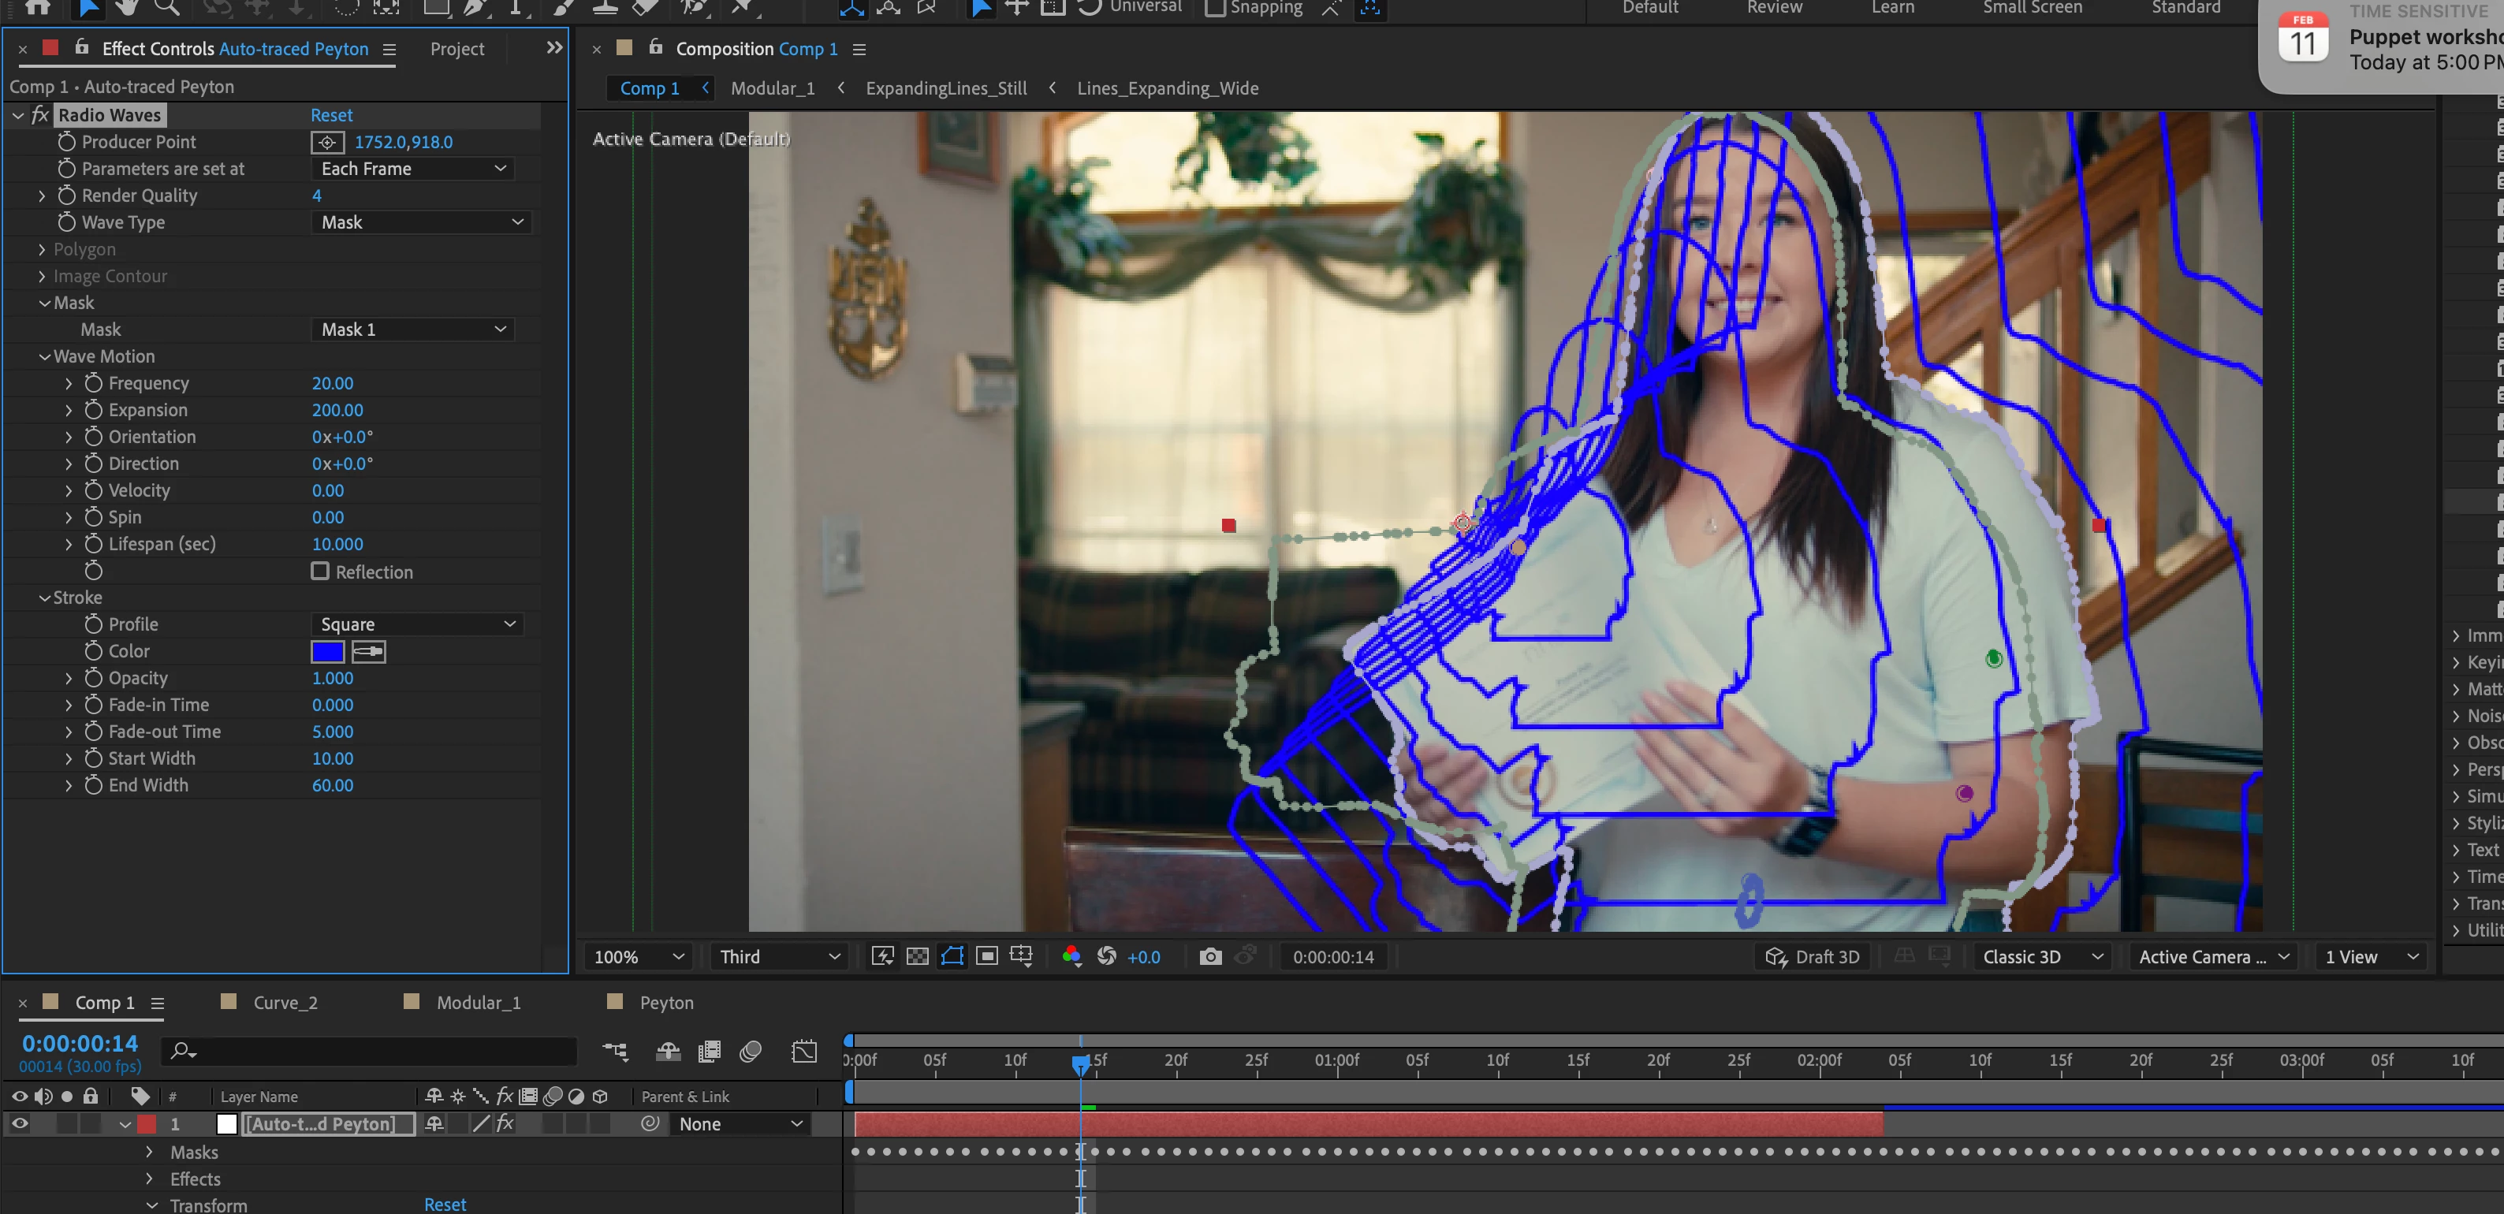Screen dimensions: 2504x1214
Task: Reset the Radio Waves effect
Action: click(330, 114)
